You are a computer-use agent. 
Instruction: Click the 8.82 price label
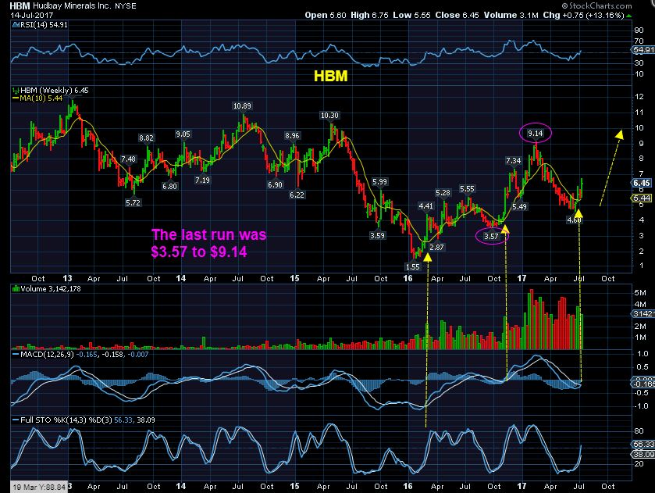tap(146, 138)
